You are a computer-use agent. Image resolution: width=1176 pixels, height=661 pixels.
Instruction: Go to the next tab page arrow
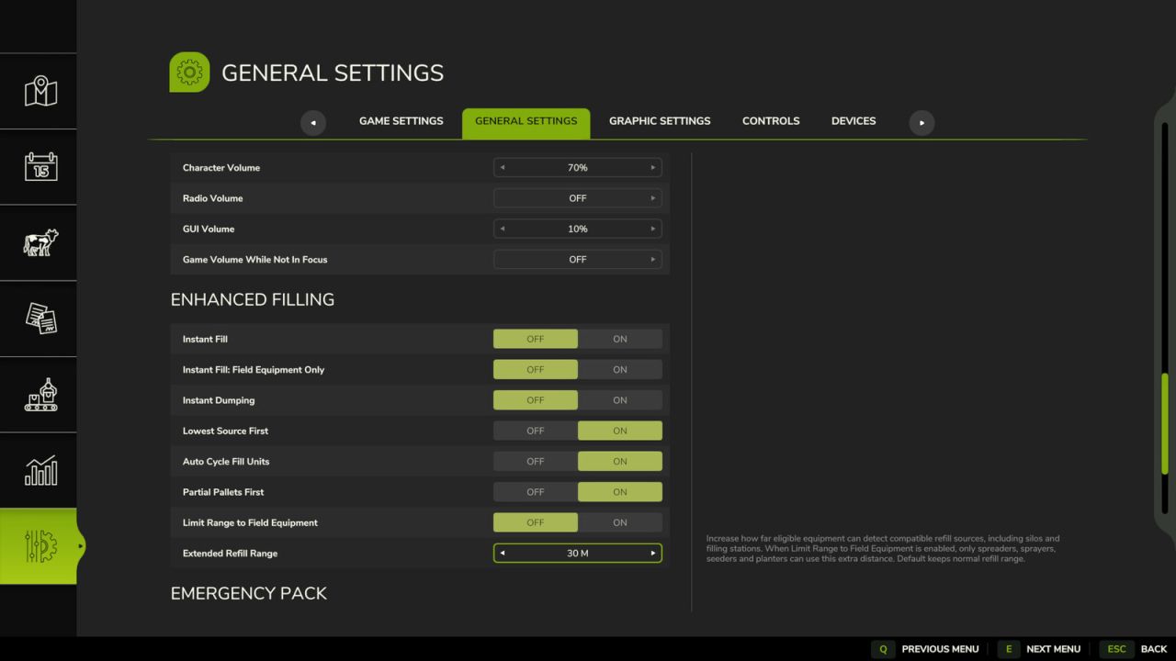tap(922, 123)
